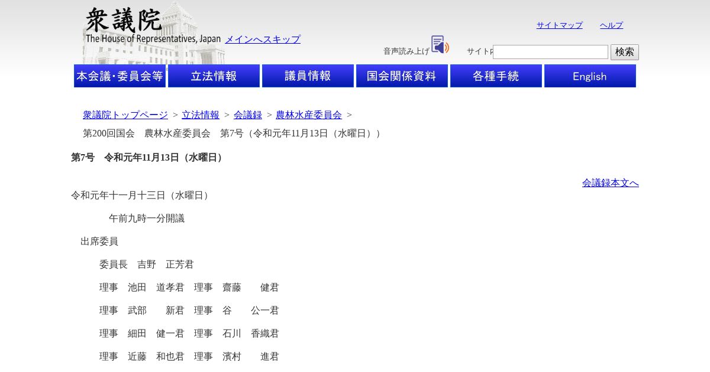Click the 農林水産委員会 breadcrumb link
The height and width of the screenshot is (372, 710).
309,115
